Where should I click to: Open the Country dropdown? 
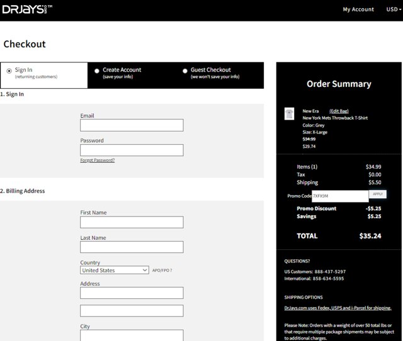(x=115, y=270)
